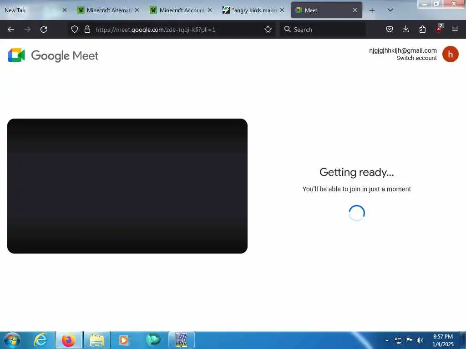Image resolution: width=466 pixels, height=349 pixels.
Task: Open the Firefox hamburger application menu
Action: point(455,29)
